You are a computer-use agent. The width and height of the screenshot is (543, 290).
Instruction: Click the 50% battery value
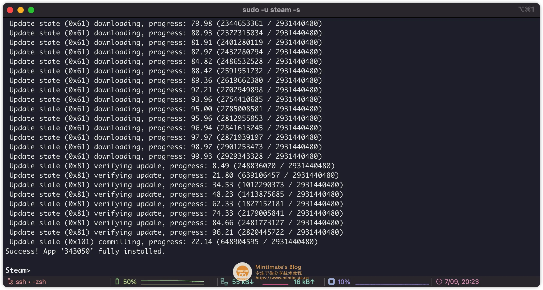pos(130,282)
